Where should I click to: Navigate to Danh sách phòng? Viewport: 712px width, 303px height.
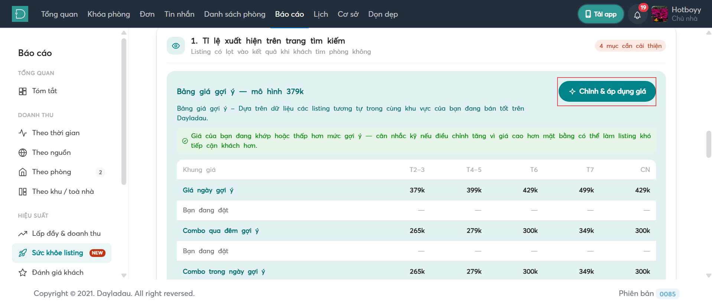click(235, 14)
